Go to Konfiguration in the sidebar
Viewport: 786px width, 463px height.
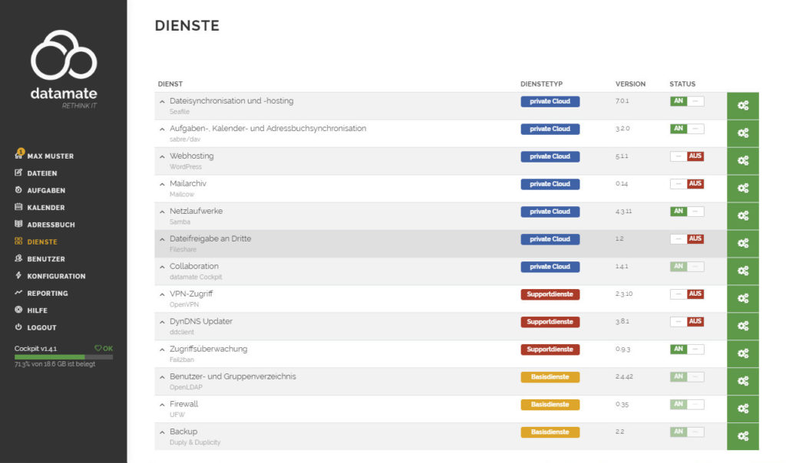click(50, 276)
